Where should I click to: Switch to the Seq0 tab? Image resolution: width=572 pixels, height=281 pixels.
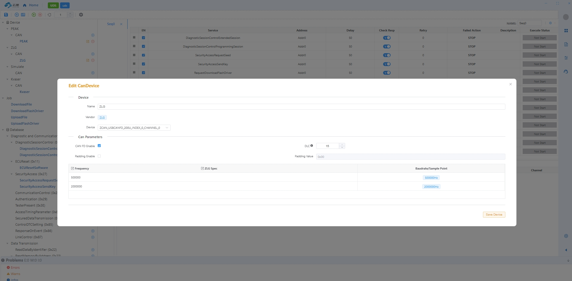[x=111, y=24]
